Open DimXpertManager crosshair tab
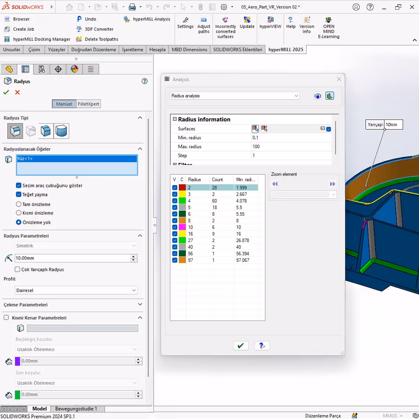Viewport: 419px width, 419px height. point(58,69)
